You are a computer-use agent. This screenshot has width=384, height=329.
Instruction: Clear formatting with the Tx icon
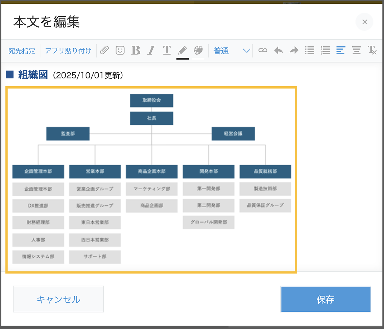pos(372,50)
